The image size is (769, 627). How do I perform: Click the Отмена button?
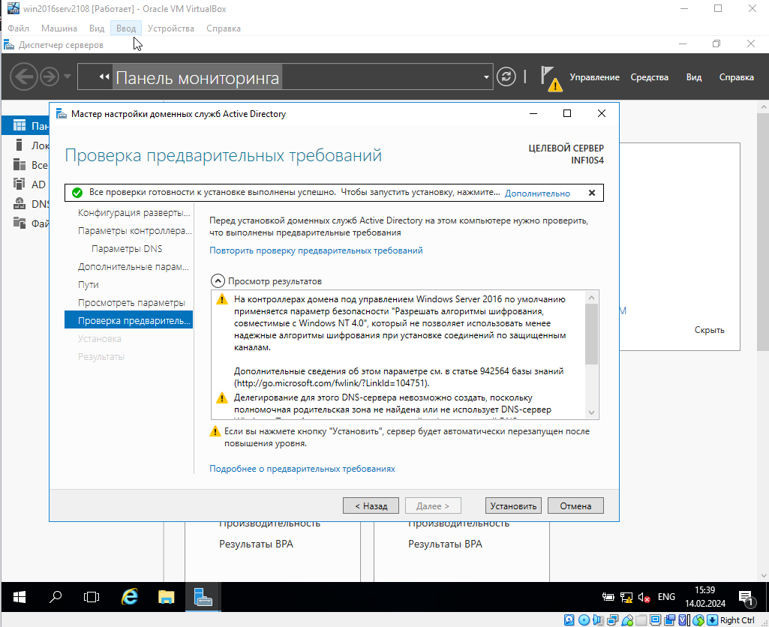[575, 505]
